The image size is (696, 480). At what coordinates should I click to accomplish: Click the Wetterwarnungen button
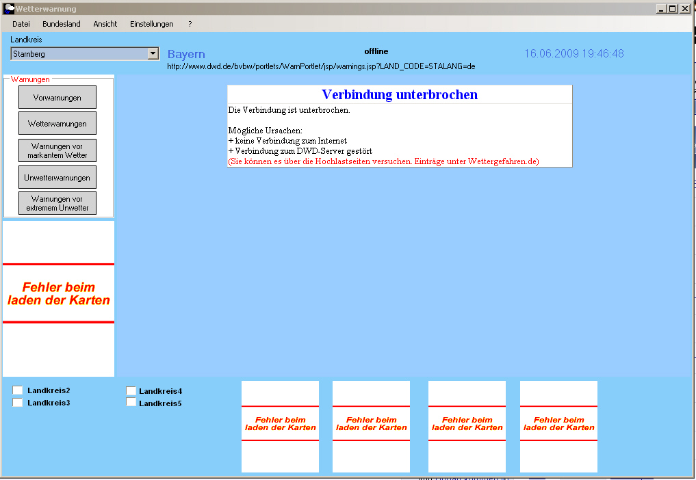point(57,124)
